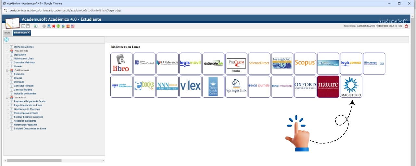The width and height of the screenshot is (416, 166).
Task: Click the green clover toolbar icon
Action: coord(58,26)
